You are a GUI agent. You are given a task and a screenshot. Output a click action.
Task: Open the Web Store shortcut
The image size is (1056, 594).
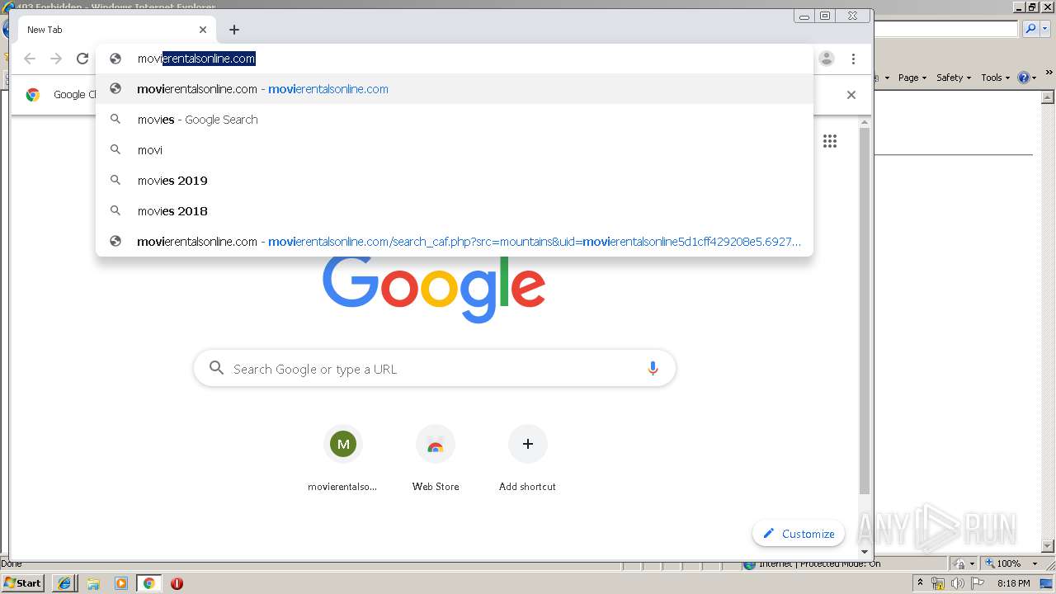pos(436,460)
